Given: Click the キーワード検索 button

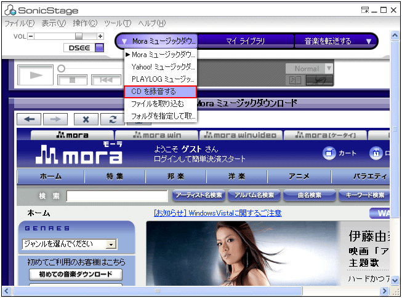Looking at the screenshot, I should 364,195.
